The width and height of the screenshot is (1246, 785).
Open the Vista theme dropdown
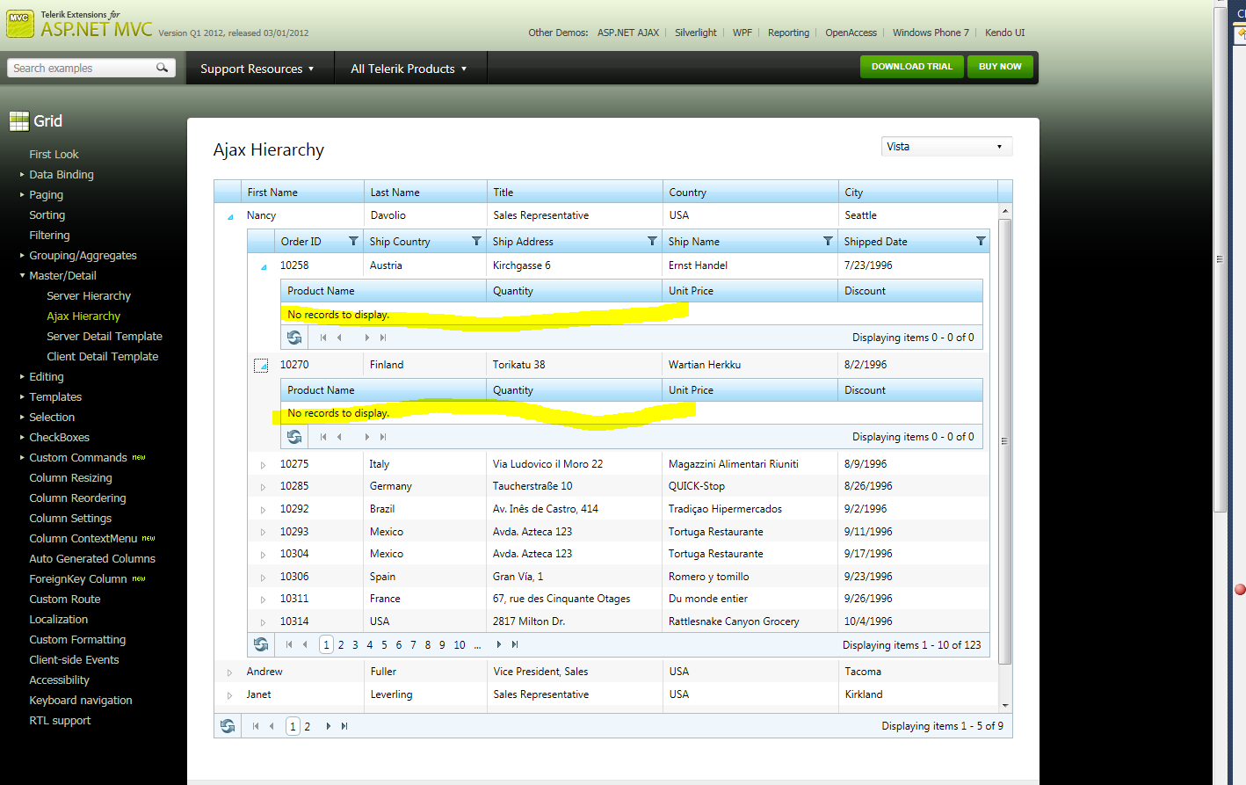pos(947,147)
